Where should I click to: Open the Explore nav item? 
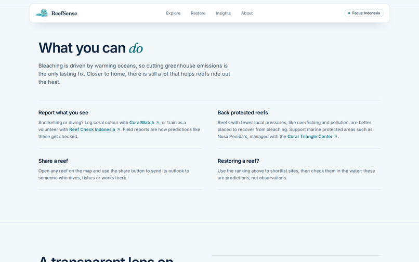pos(173,13)
